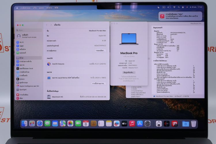
Task: Select the highlighted General sidebar item
Action: point(29,58)
